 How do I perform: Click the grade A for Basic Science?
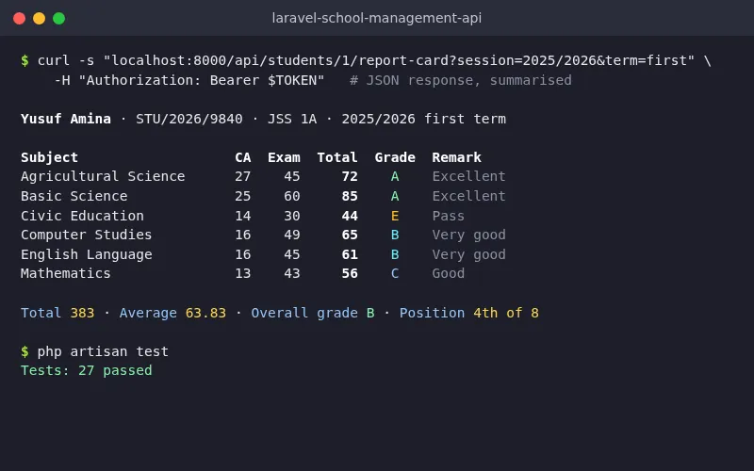click(x=395, y=196)
